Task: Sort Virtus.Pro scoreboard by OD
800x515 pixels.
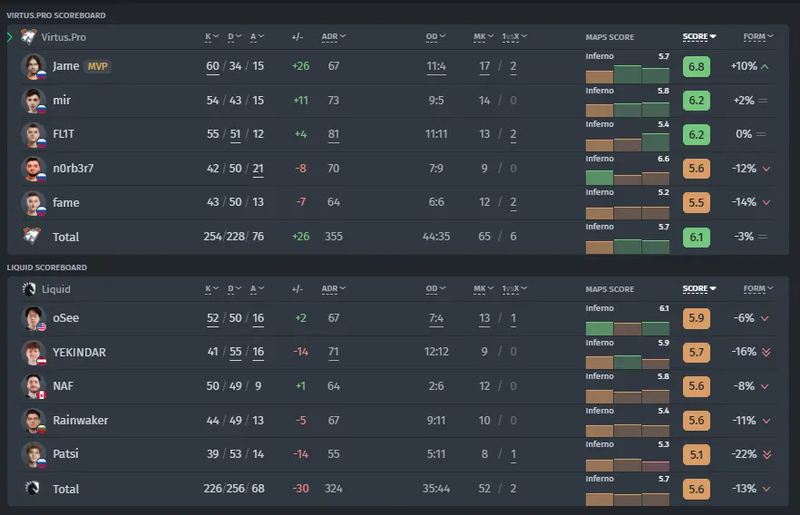Action: point(435,36)
